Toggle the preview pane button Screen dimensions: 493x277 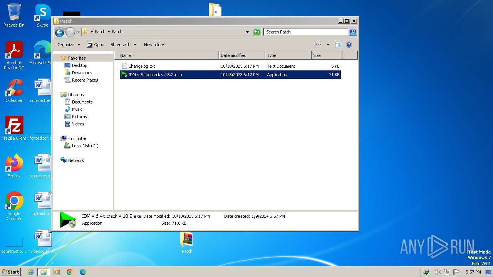[338, 45]
